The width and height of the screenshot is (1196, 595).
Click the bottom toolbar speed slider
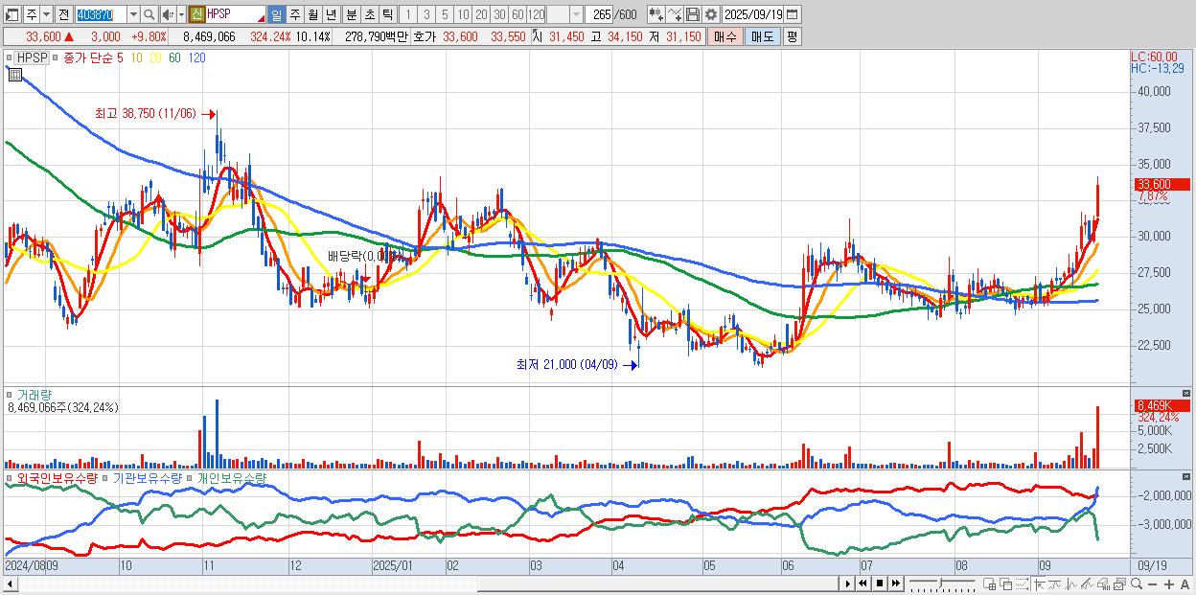tap(942, 584)
